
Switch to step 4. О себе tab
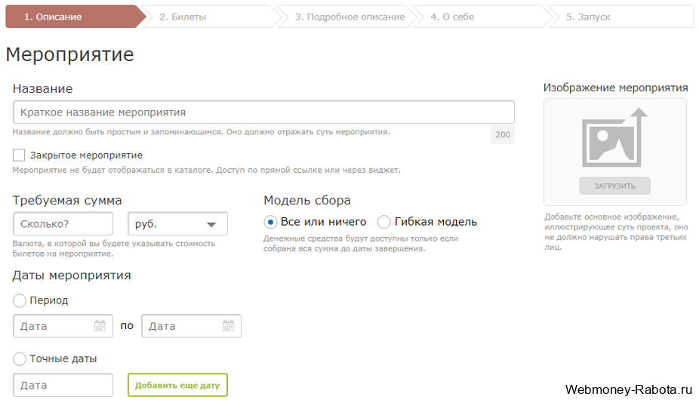point(482,17)
